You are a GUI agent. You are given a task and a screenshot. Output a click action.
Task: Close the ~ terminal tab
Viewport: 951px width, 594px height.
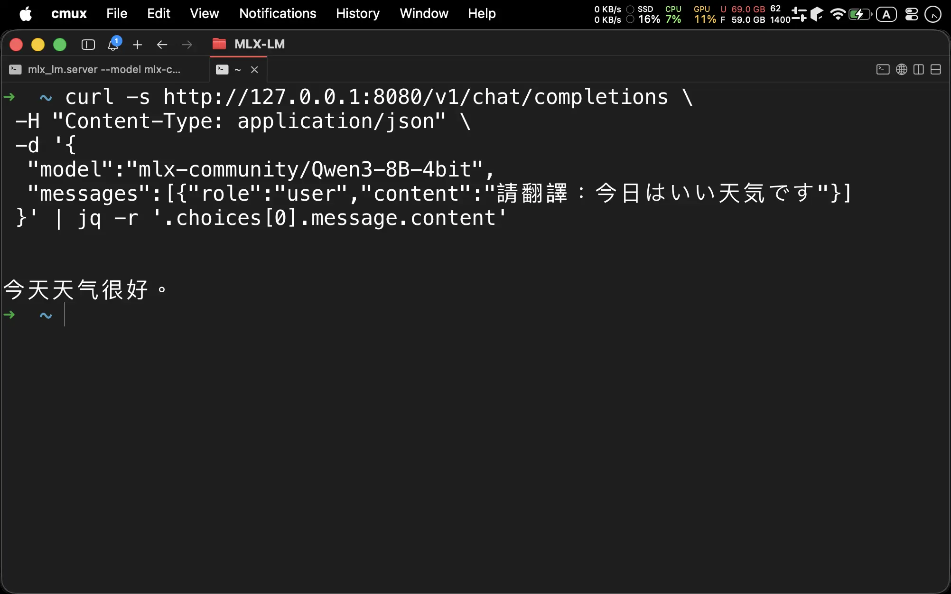pyautogui.click(x=254, y=70)
